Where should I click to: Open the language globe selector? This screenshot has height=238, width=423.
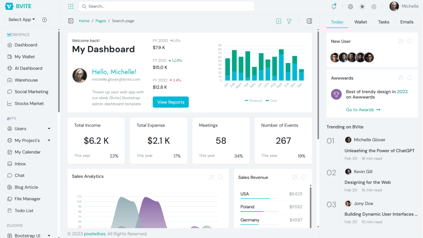(x=350, y=6)
